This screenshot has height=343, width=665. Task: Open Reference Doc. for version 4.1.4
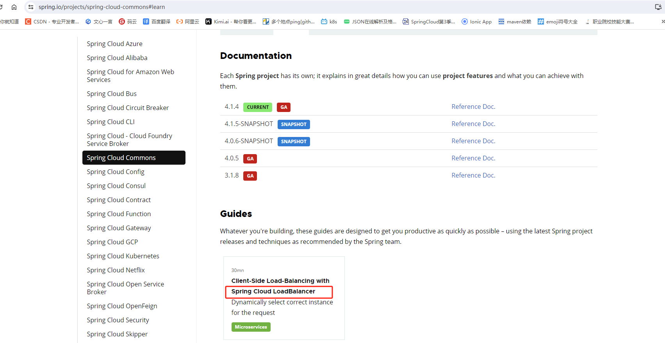pyautogui.click(x=473, y=107)
